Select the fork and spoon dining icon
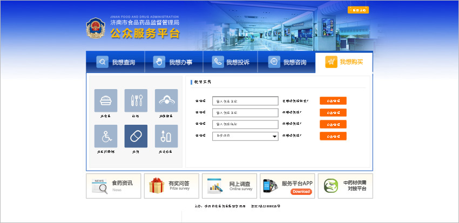459x223 pixels. point(136,100)
